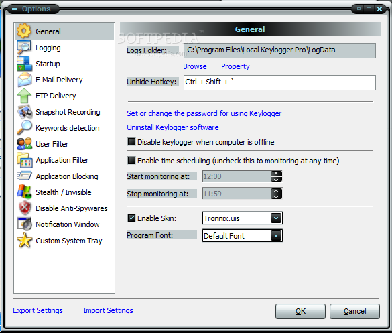Screen dimensions: 392x333
Task: Decrease the Stop monitoring time
Action: [276, 197]
